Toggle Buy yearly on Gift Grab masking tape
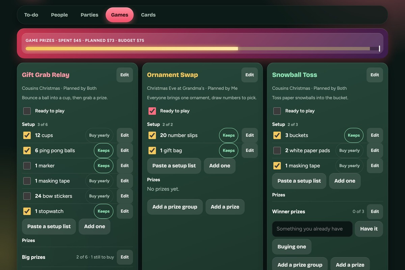 [x=99, y=181]
